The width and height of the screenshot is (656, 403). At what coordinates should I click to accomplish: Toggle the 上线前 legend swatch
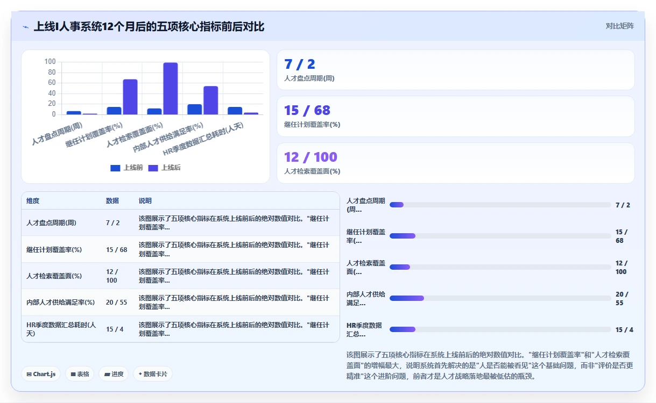click(x=115, y=168)
